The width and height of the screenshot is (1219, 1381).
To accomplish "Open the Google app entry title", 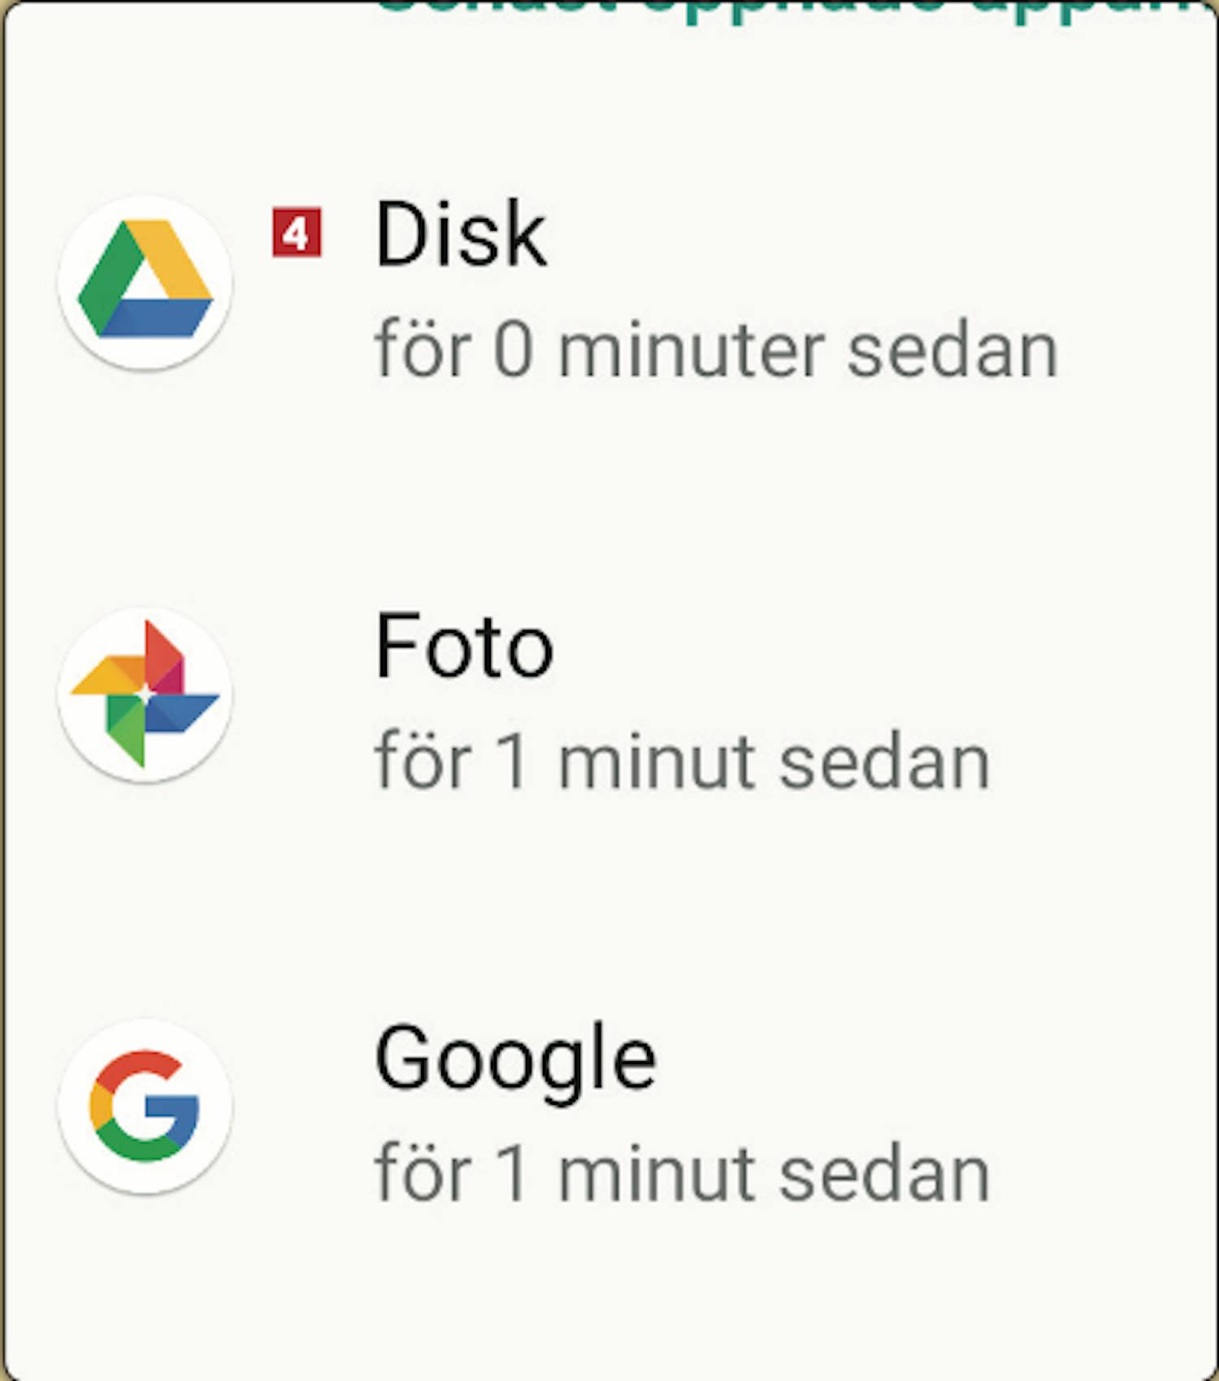I will click(515, 1062).
